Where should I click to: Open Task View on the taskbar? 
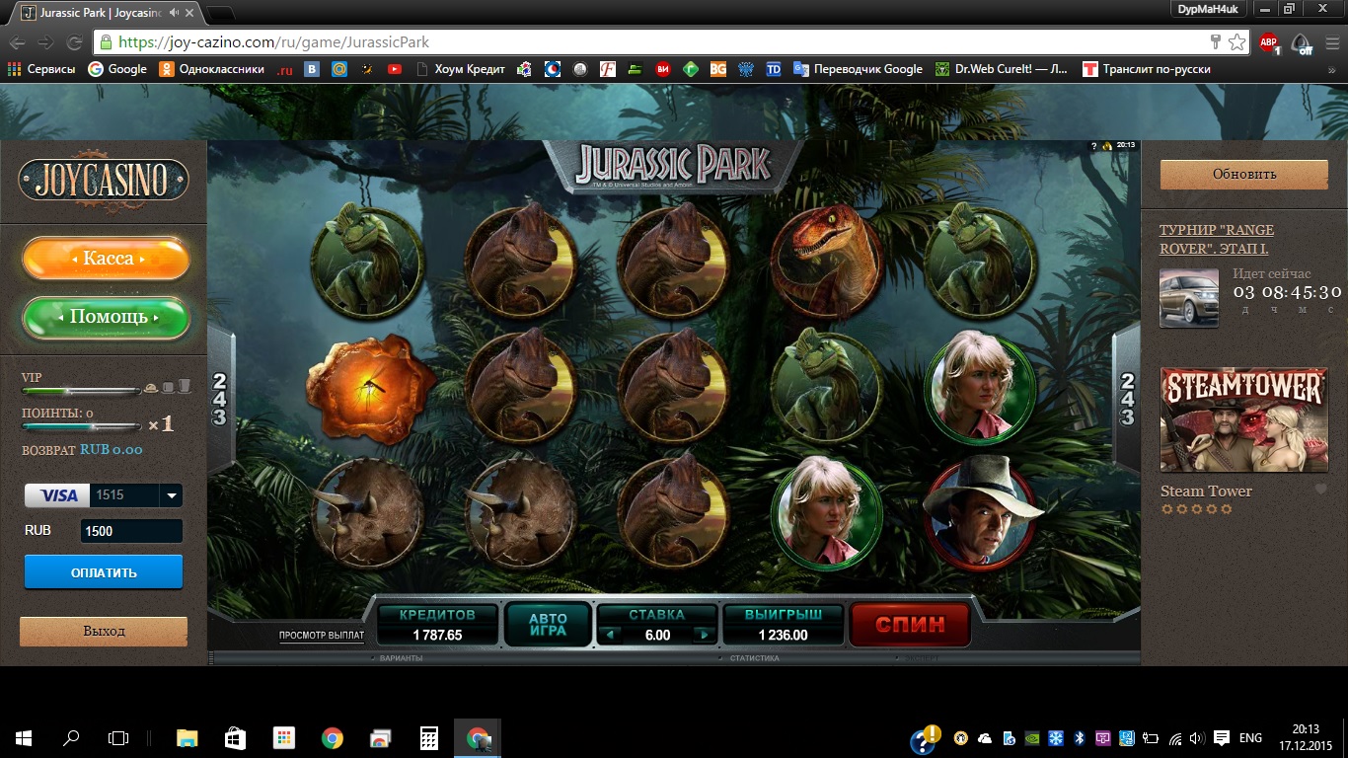tap(118, 737)
